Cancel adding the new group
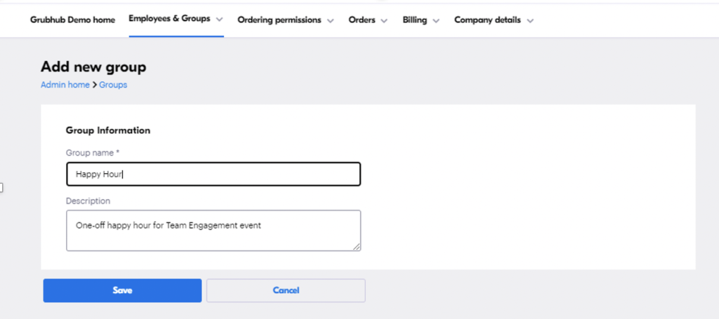The width and height of the screenshot is (719, 319). tap(286, 291)
